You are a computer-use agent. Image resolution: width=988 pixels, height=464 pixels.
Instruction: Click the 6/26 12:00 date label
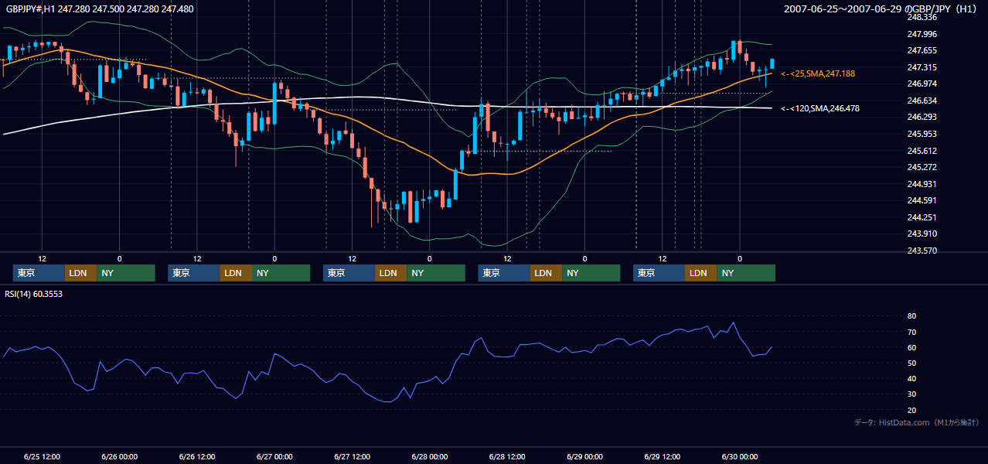197,457
